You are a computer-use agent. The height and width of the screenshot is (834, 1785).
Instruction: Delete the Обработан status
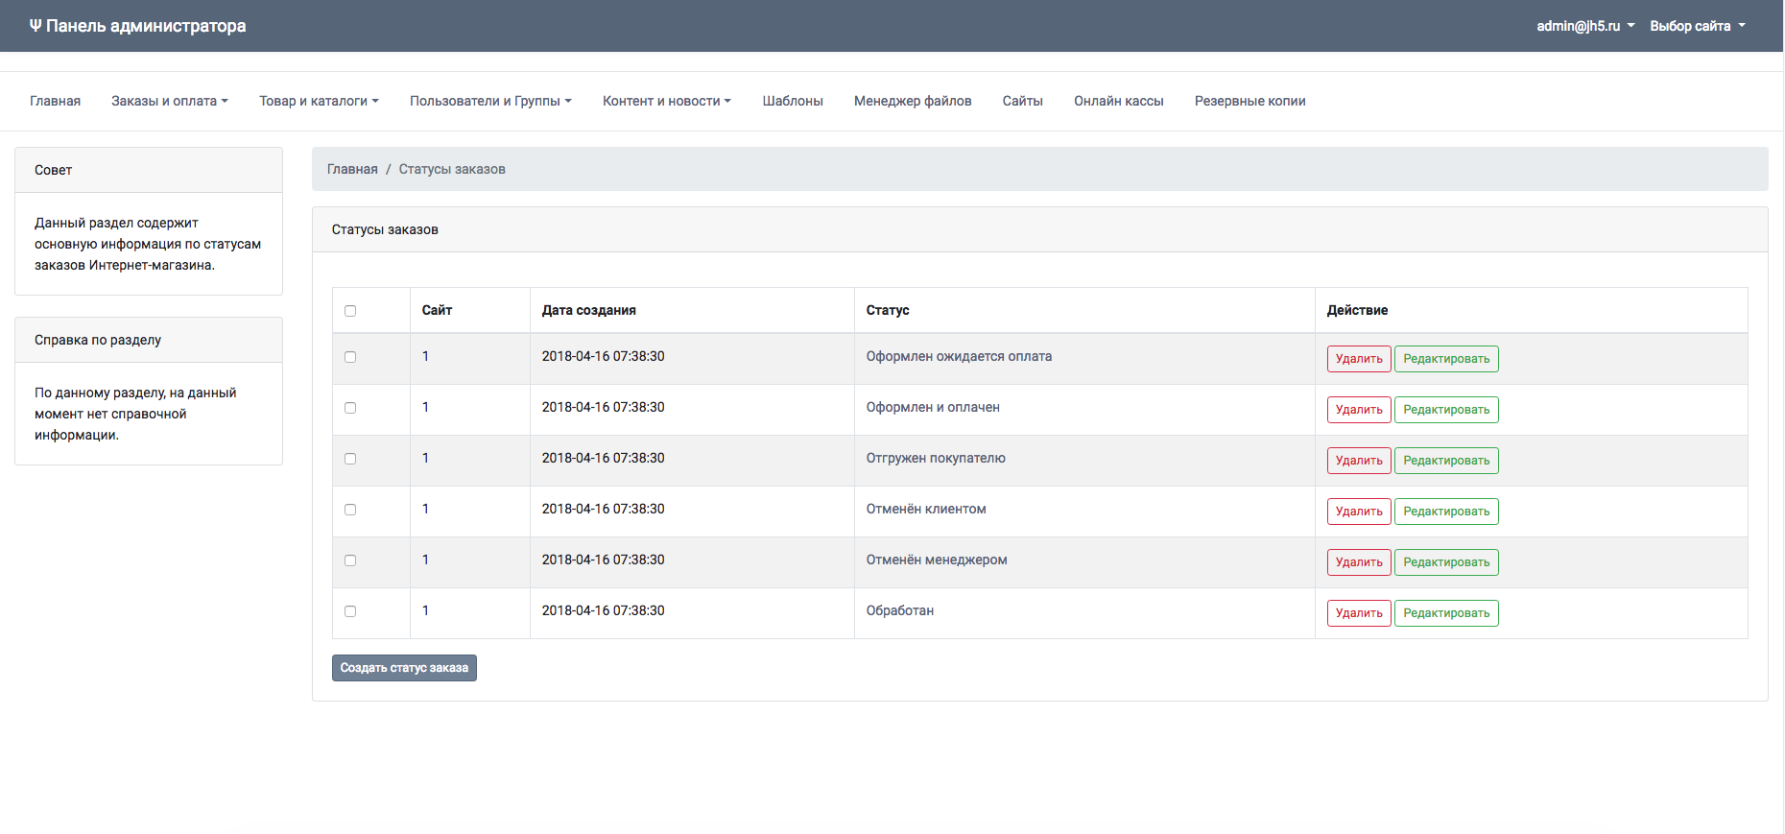pyautogui.click(x=1359, y=613)
